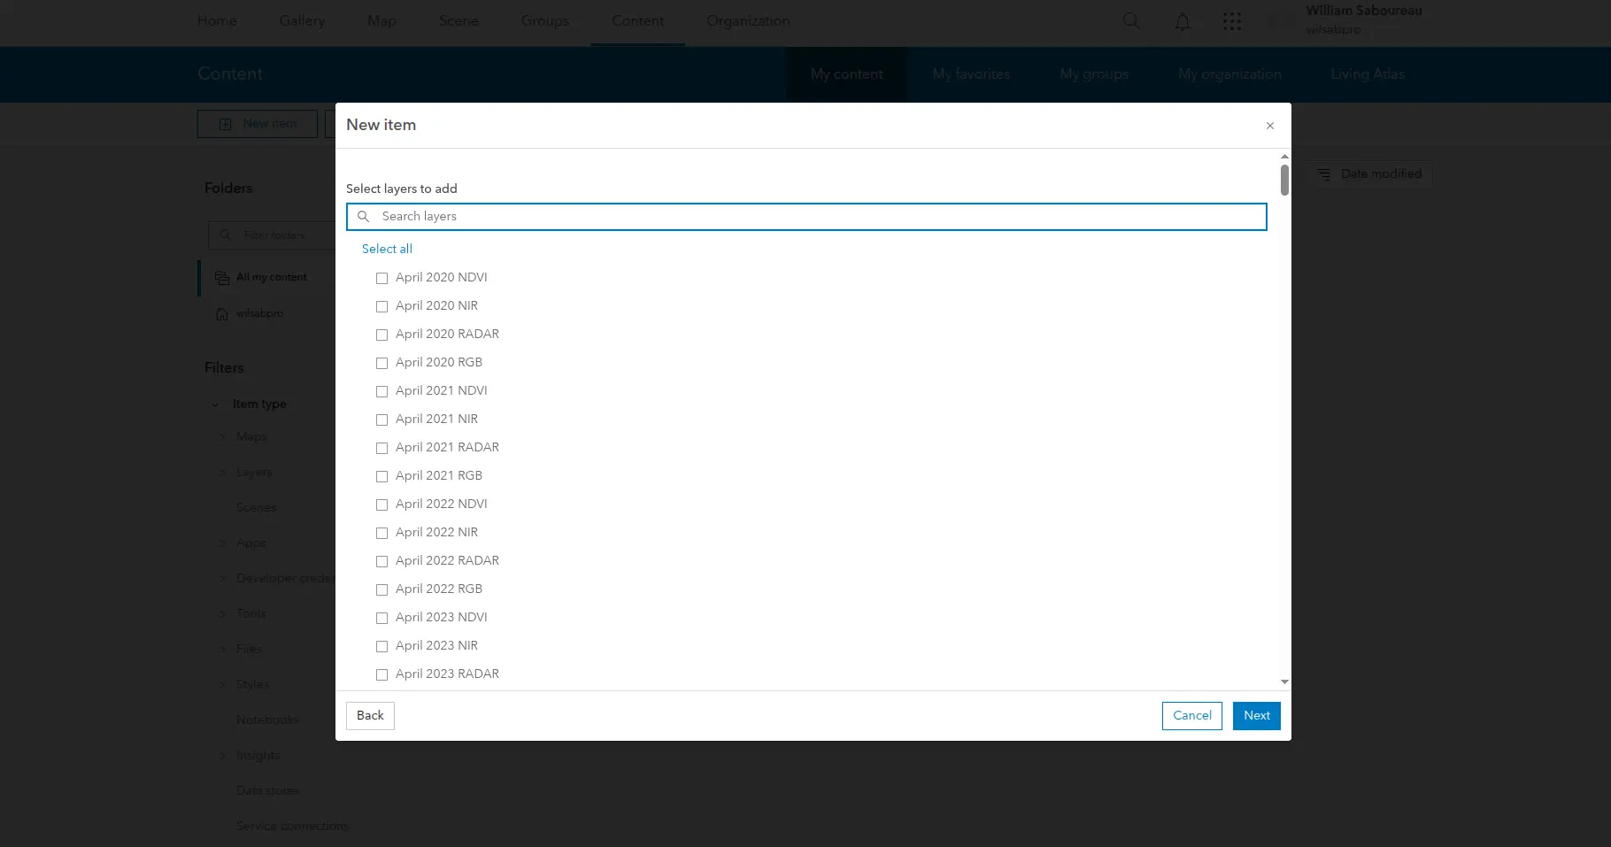This screenshot has width=1611, height=847.
Task: Click the magnifier inside the layer search bar
Action: click(x=364, y=216)
